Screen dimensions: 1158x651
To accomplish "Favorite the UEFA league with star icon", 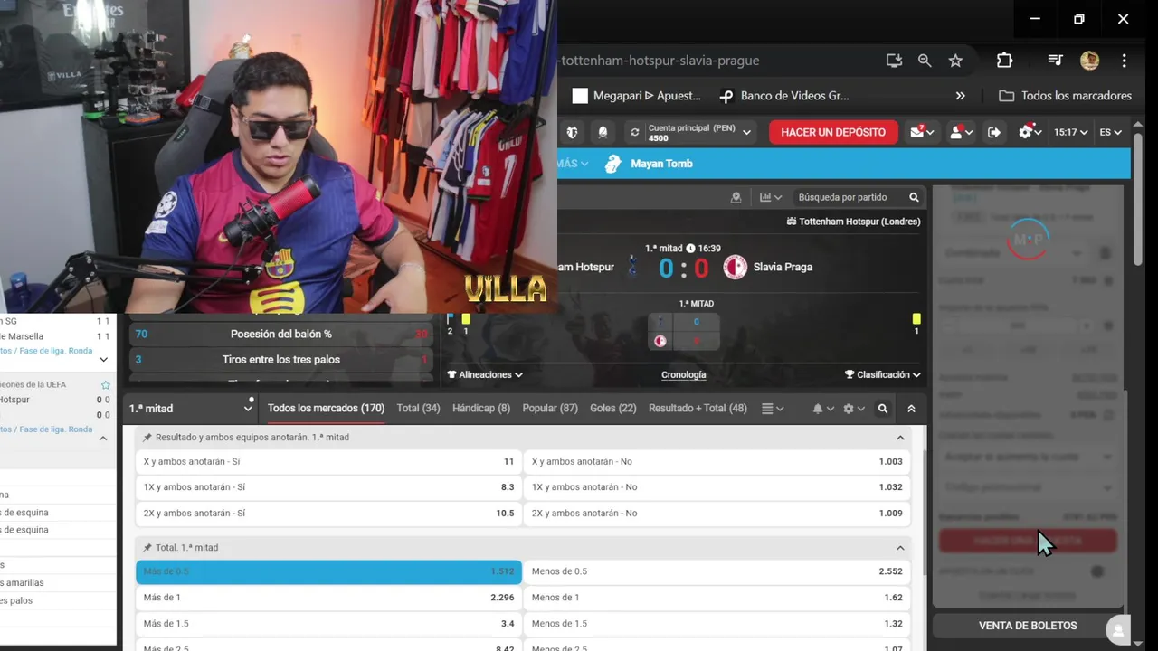I will (105, 385).
